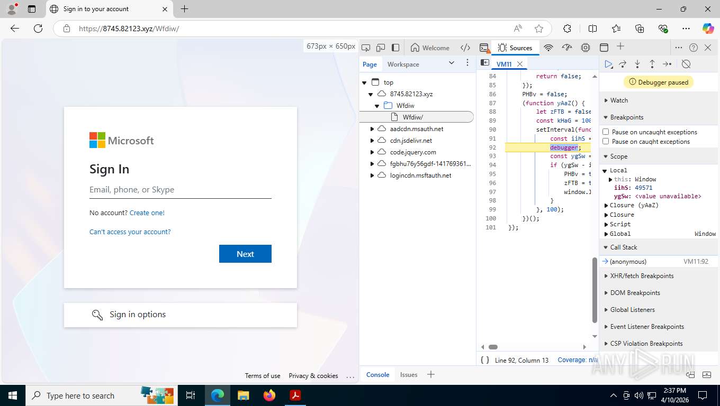Expand aadcdn.msauth.net node
720x406 pixels.
point(372,129)
